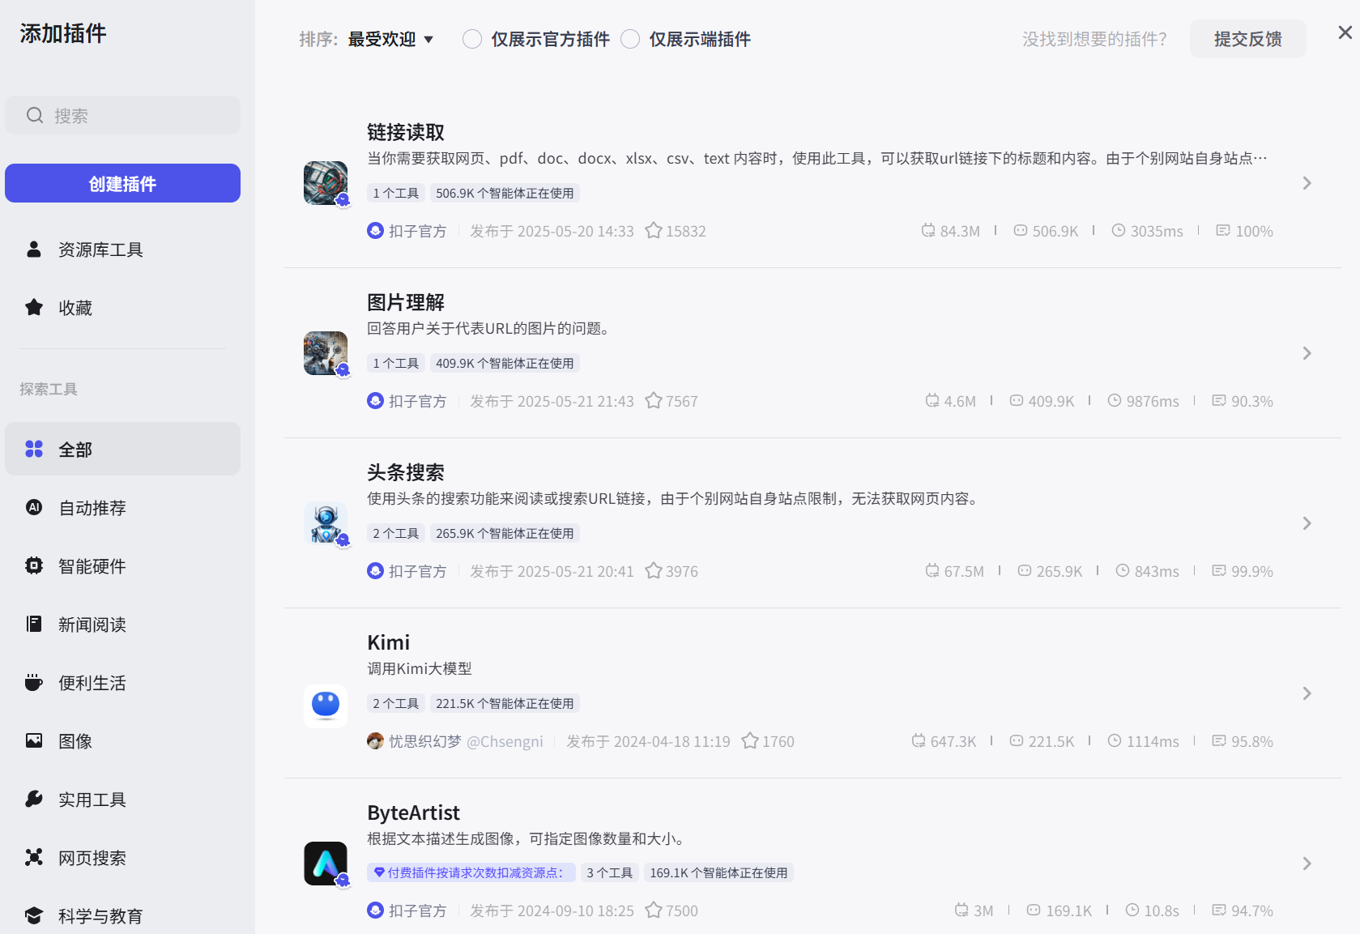Click the 3 个工具 tag on ByteArtist
Viewport: 1360px width, 934px height.
click(x=610, y=872)
